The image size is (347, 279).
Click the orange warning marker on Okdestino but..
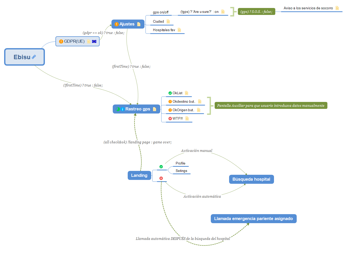pos(170,102)
